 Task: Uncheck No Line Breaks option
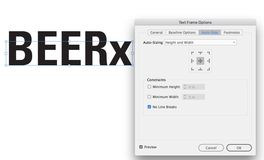(x=149, y=107)
